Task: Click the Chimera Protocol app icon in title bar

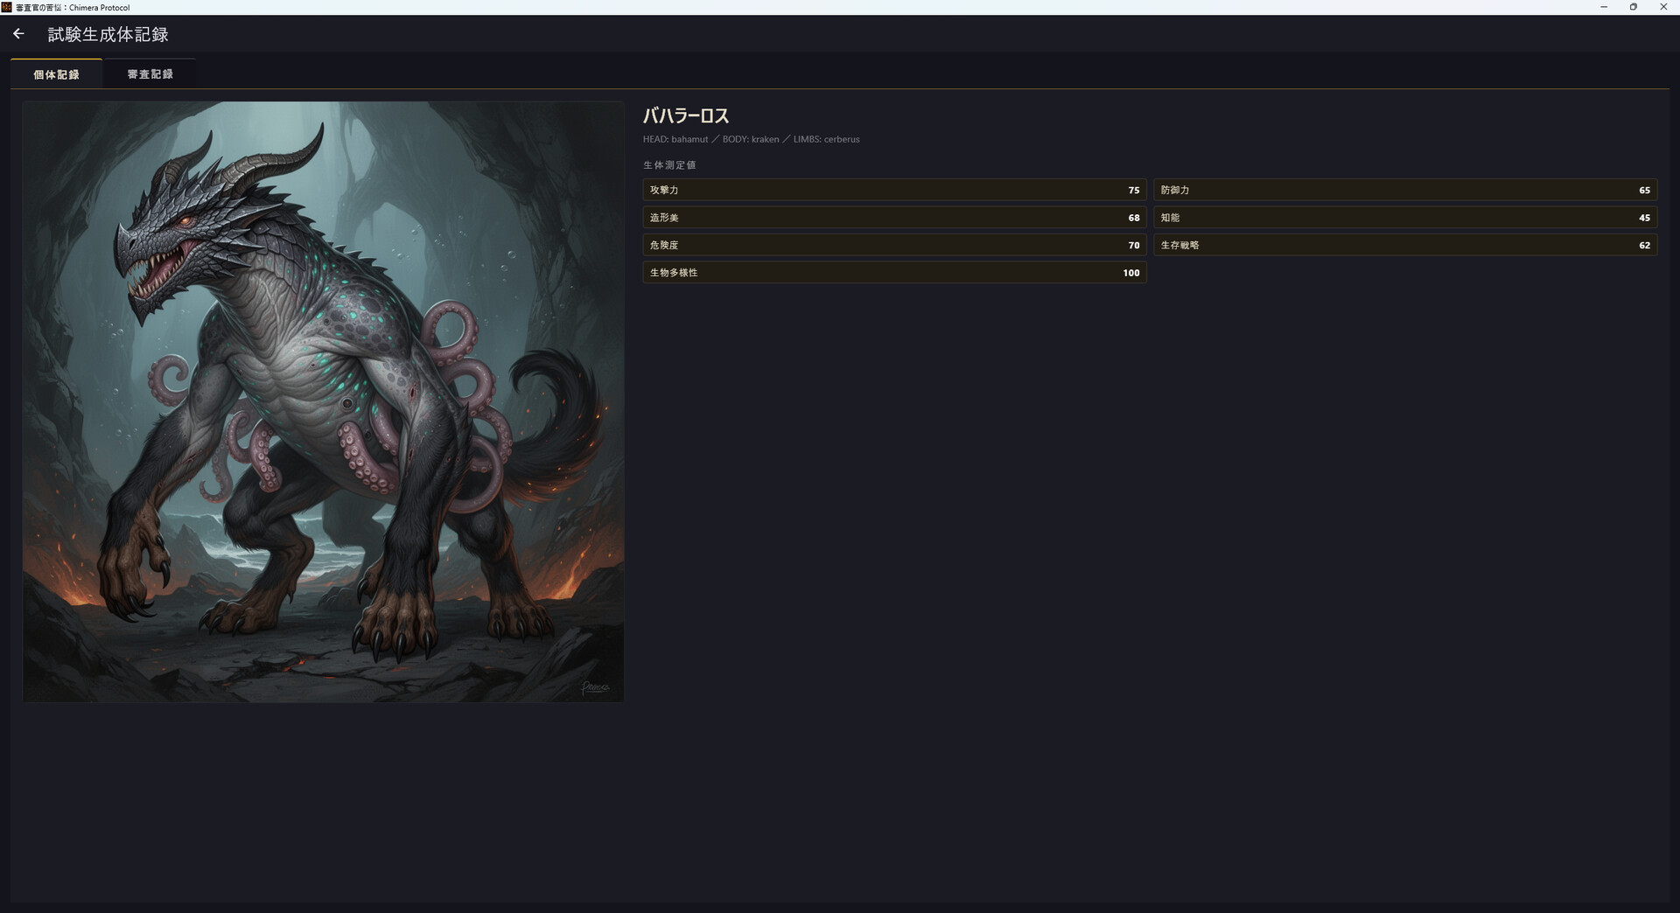Action: 7,7
